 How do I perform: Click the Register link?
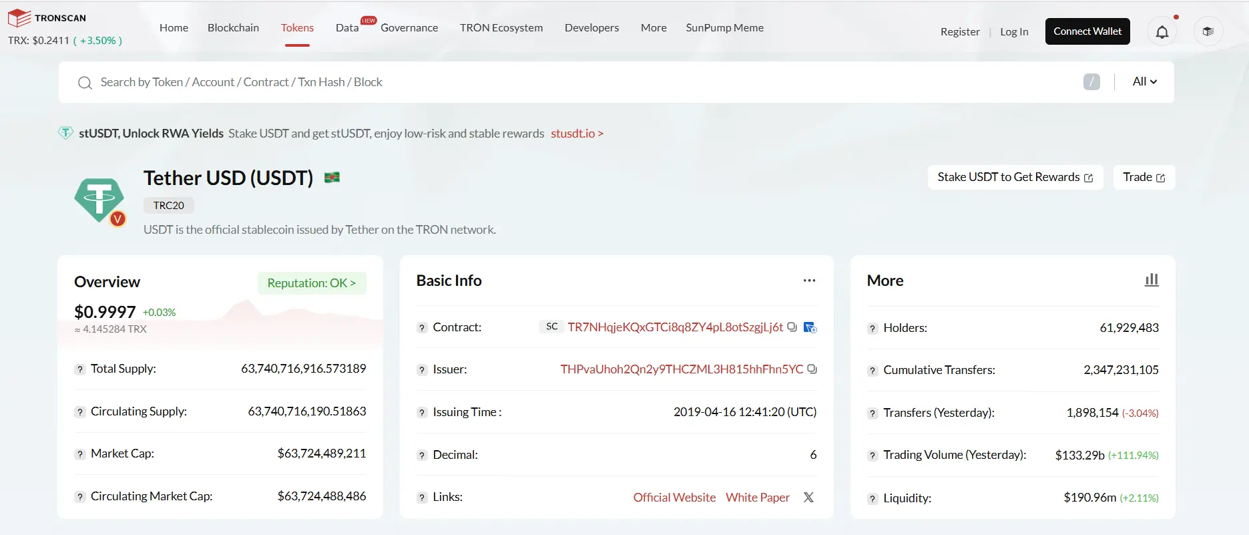(960, 31)
